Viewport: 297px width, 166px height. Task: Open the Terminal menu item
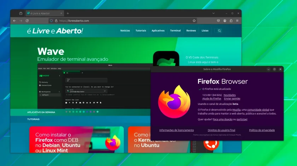(x=175, y=30)
